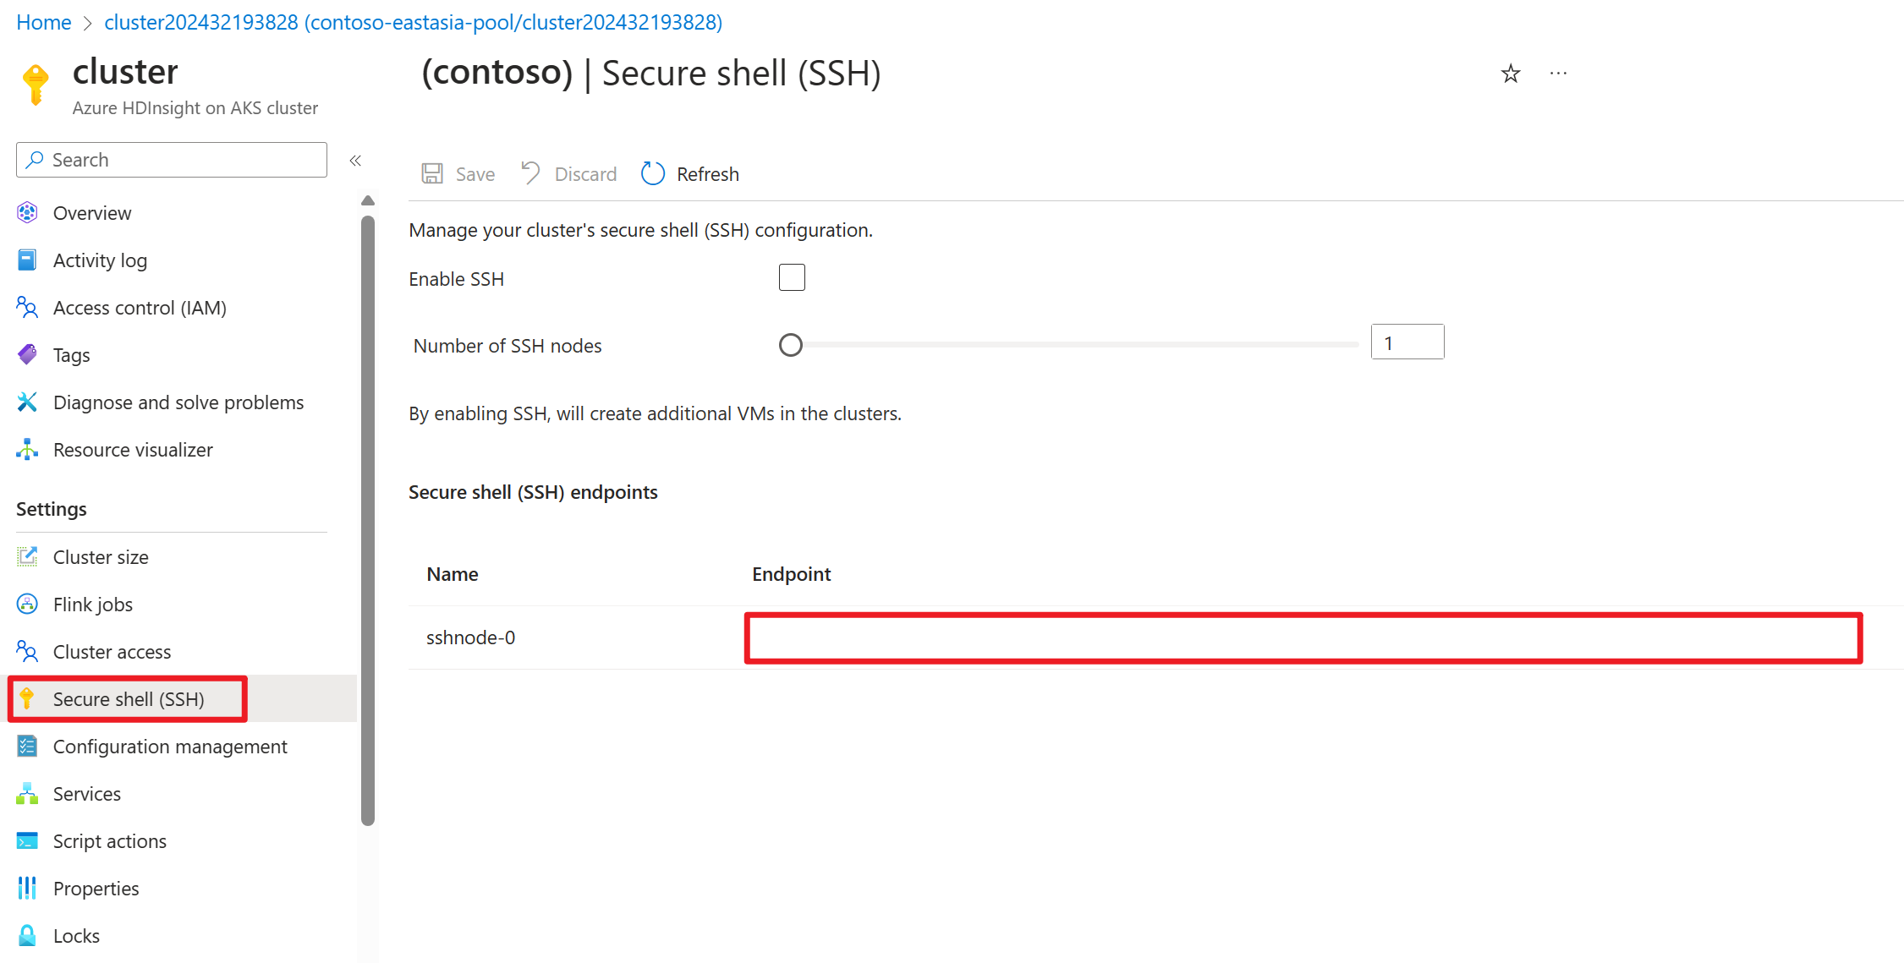The height and width of the screenshot is (963, 1904).
Task: Click the sidebar Search box
Action: [x=172, y=160]
